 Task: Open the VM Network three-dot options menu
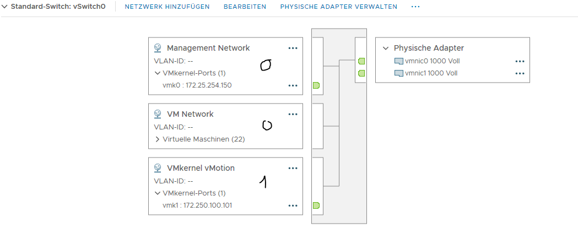click(x=293, y=114)
